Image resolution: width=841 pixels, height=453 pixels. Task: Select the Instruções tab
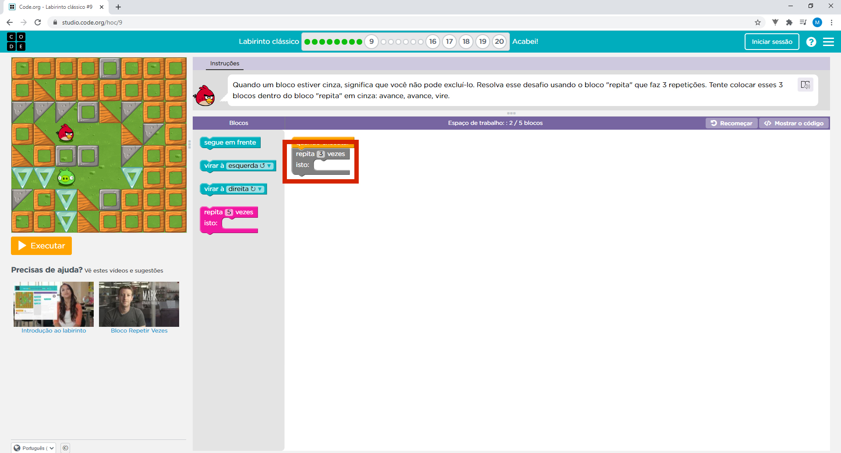click(x=225, y=64)
